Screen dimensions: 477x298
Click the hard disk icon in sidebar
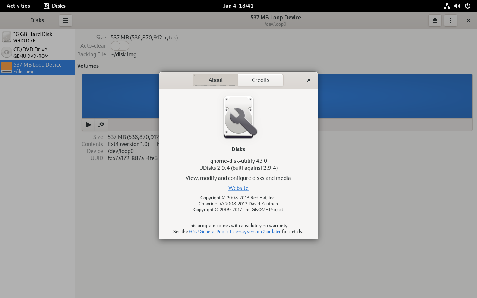[x=7, y=37]
